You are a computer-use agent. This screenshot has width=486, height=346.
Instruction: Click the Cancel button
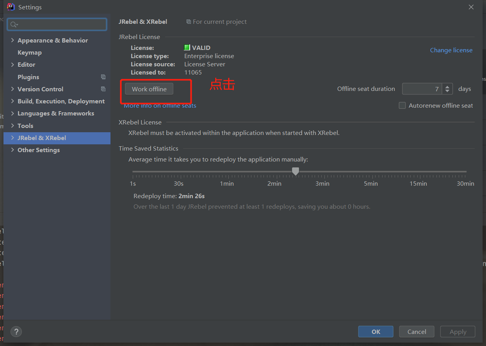417,332
